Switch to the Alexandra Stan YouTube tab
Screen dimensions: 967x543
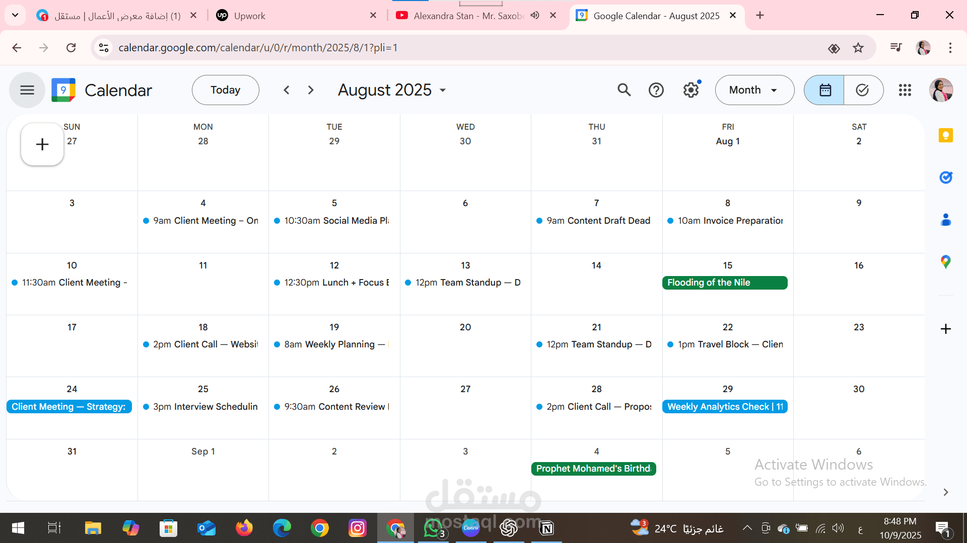tap(468, 16)
